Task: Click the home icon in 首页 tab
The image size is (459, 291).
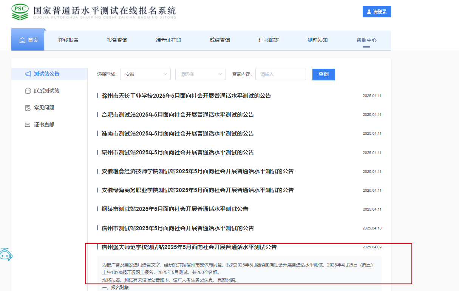Action: 22,40
